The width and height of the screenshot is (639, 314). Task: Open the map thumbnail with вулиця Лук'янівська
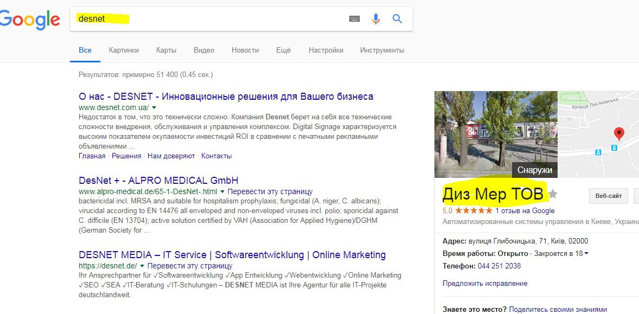point(598,134)
